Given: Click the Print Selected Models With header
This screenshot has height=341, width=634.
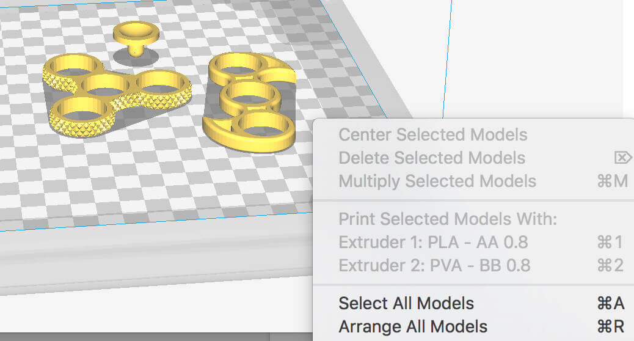Looking at the screenshot, I should 448,219.
